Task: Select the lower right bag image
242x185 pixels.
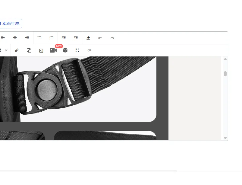Action: tap(105, 136)
